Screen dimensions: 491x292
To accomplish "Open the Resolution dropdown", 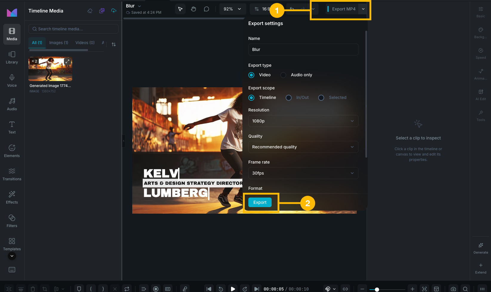I will click(x=303, y=121).
